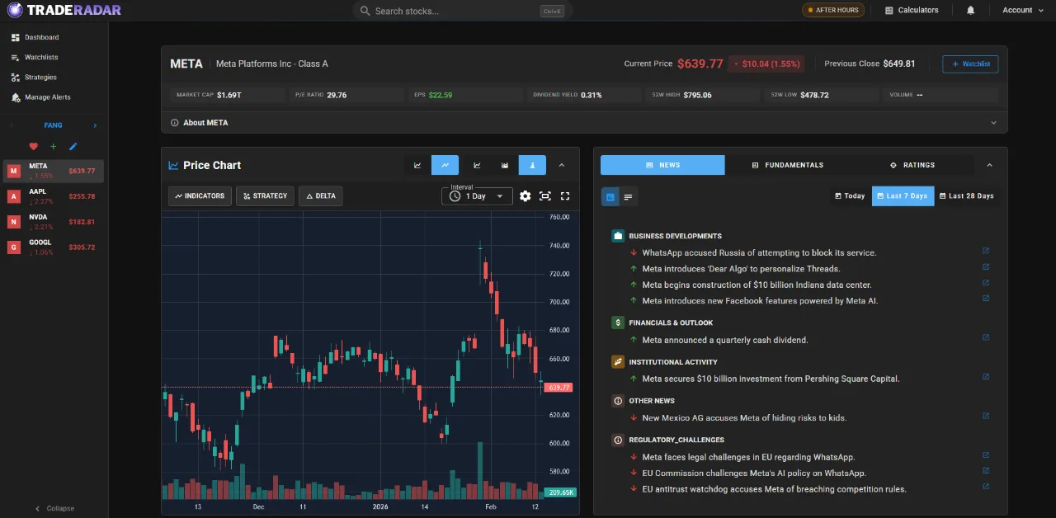
Task: Open notifications bell icon
Action: (x=970, y=10)
